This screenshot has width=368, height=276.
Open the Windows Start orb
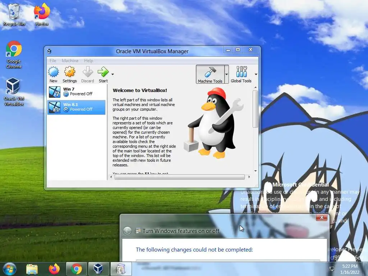pos(10,269)
